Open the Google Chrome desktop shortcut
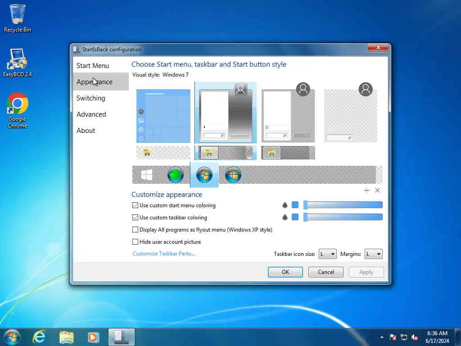This screenshot has width=461, height=346. (18, 111)
